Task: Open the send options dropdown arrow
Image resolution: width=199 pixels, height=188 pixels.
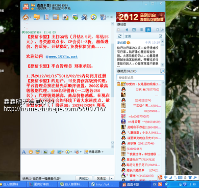Action: click(x=112, y=178)
